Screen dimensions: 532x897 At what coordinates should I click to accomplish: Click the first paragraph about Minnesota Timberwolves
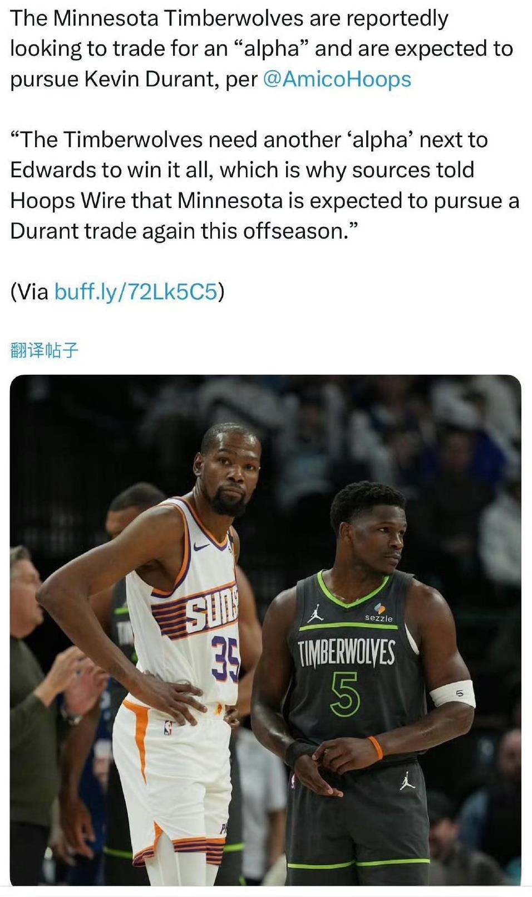(x=262, y=49)
